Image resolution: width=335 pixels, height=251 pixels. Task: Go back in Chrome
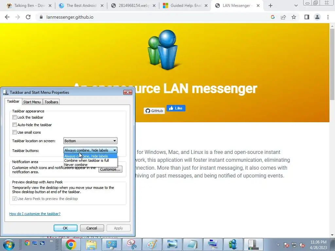click(7, 17)
